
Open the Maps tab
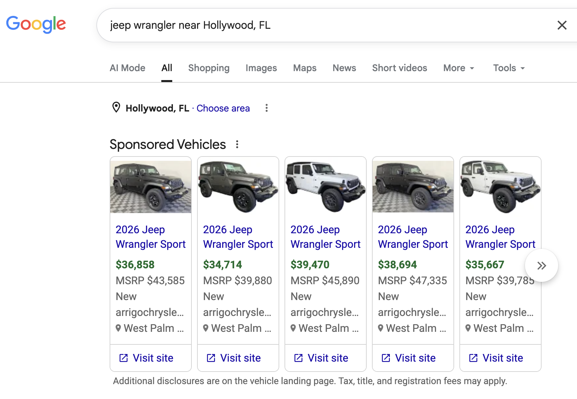(x=305, y=68)
